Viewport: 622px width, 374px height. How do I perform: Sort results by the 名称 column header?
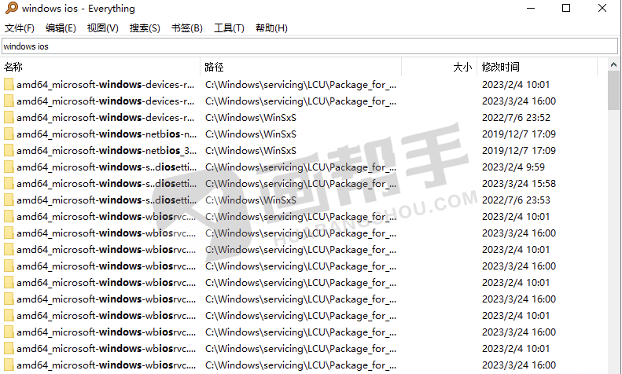[101, 67]
